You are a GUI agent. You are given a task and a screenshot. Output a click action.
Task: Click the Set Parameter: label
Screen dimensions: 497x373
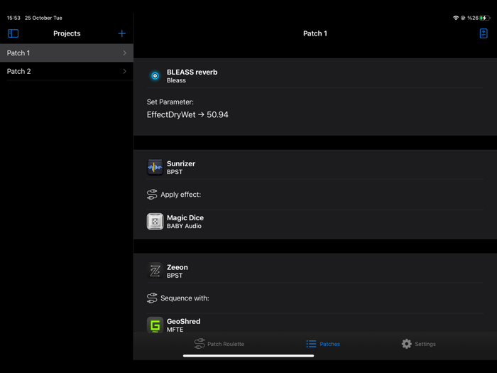click(x=170, y=102)
